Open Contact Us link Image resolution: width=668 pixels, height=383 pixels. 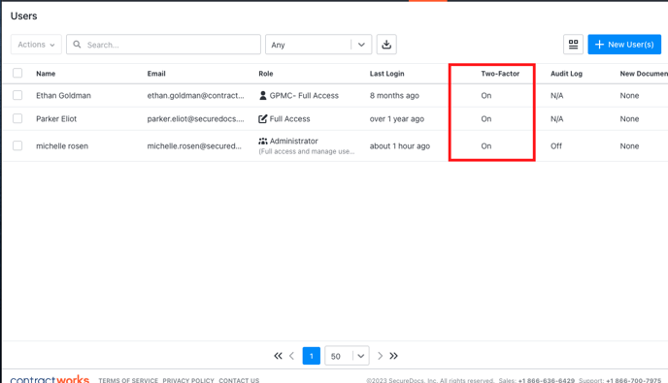239,380
